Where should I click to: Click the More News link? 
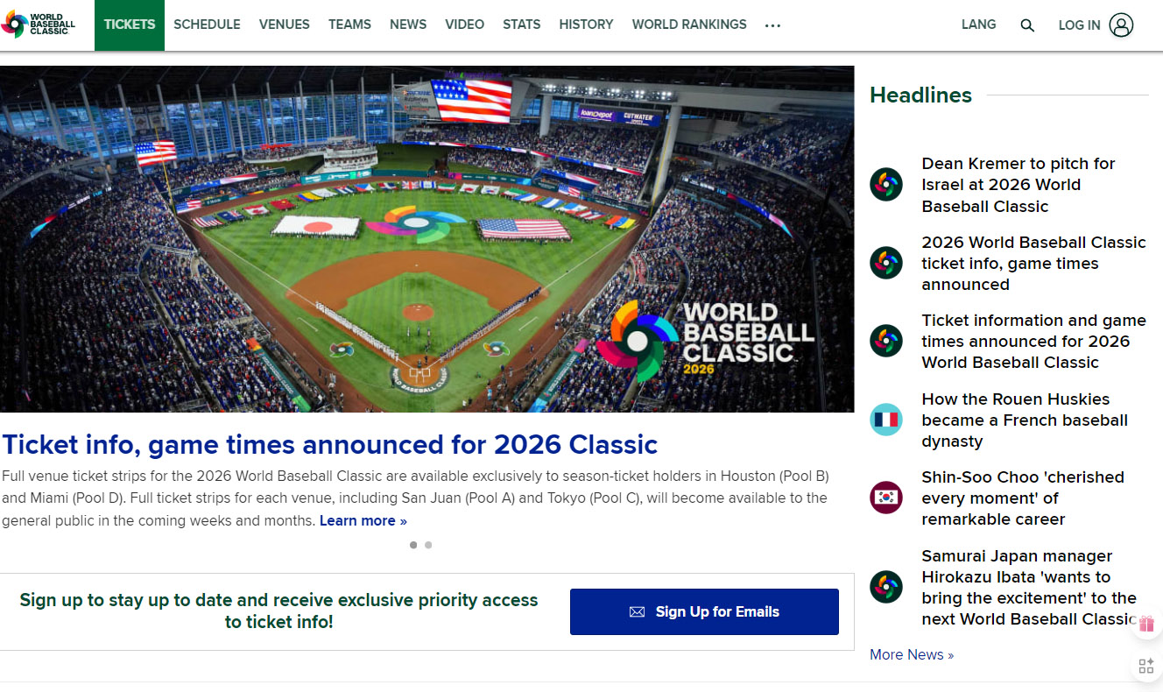pos(912,654)
